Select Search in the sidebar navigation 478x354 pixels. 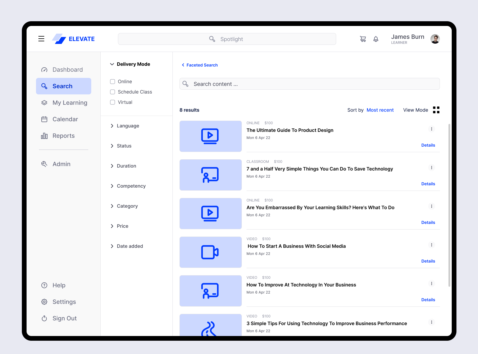pos(62,86)
